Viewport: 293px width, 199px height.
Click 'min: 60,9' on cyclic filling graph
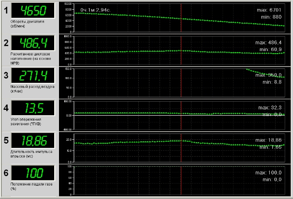[270, 50]
